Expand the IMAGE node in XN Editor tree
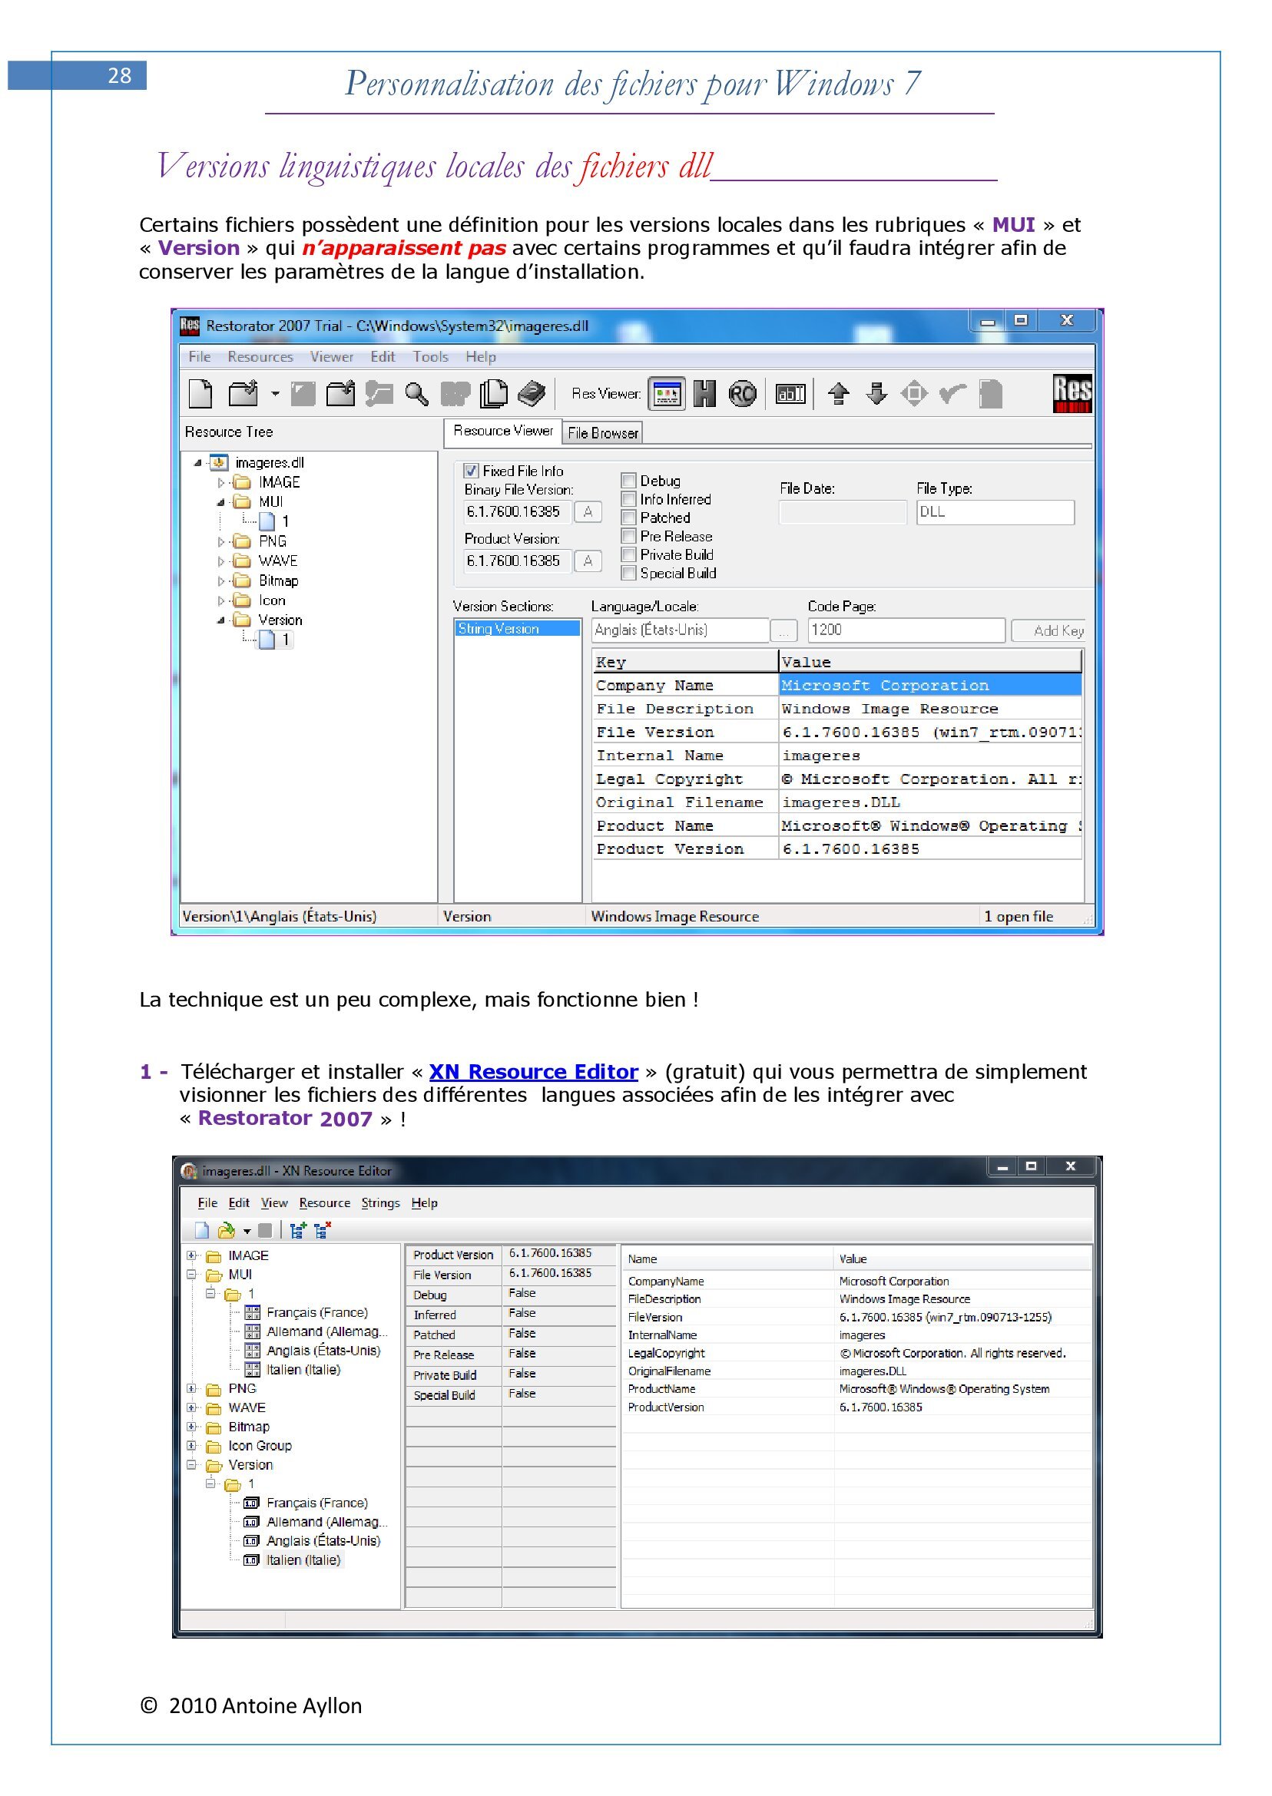The height and width of the screenshot is (1796, 1272). 191,1255
